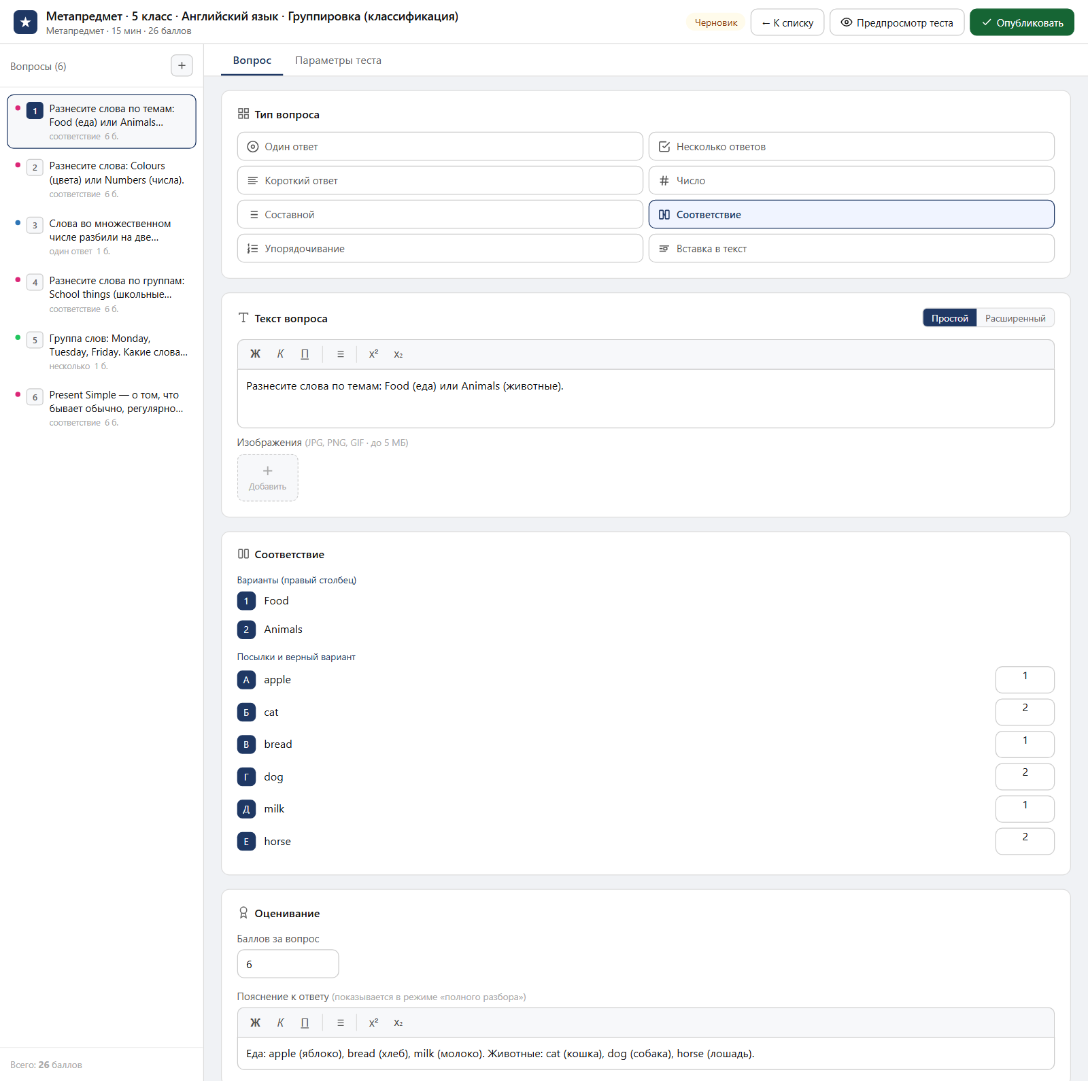1088x1081 pixels.
Task: Switch editor to Расширенный mode
Action: [1015, 318]
